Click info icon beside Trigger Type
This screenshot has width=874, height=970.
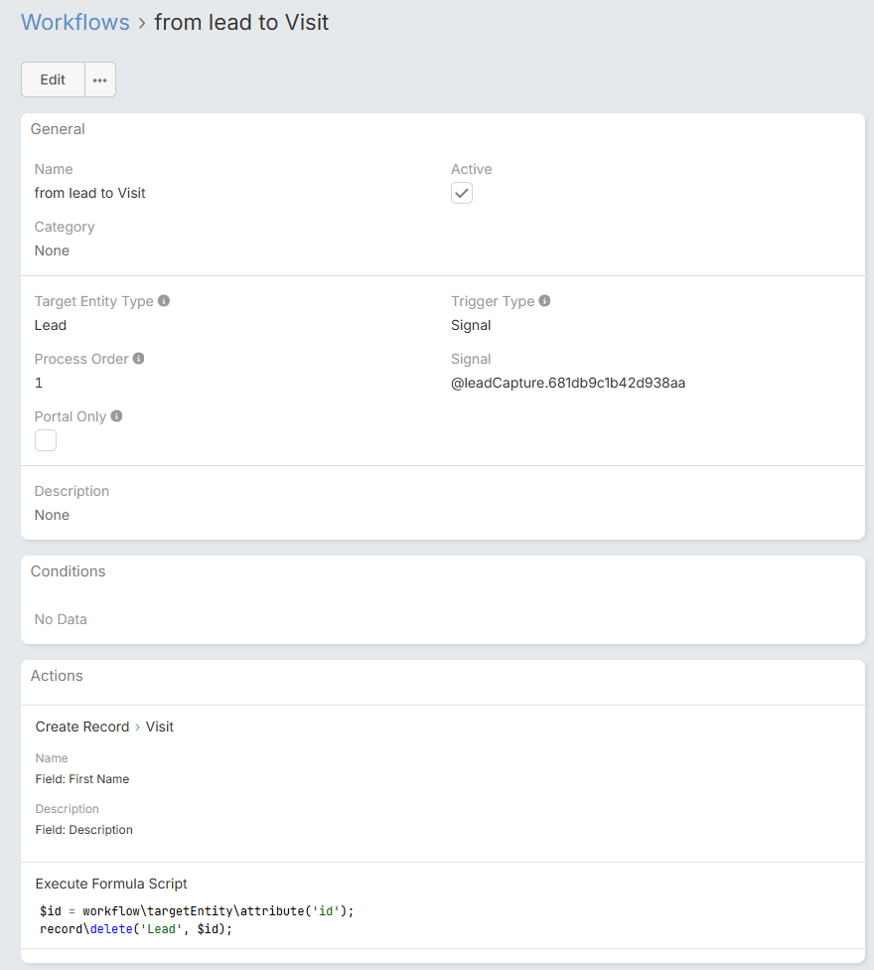pos(544,300)
